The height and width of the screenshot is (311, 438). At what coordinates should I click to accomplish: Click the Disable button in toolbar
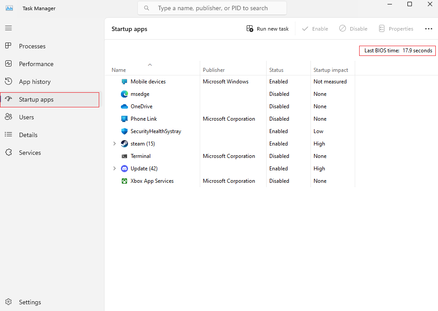point(353,28)
